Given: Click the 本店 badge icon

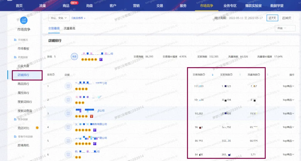Looking at the screenshot, I should click(74, 56).
